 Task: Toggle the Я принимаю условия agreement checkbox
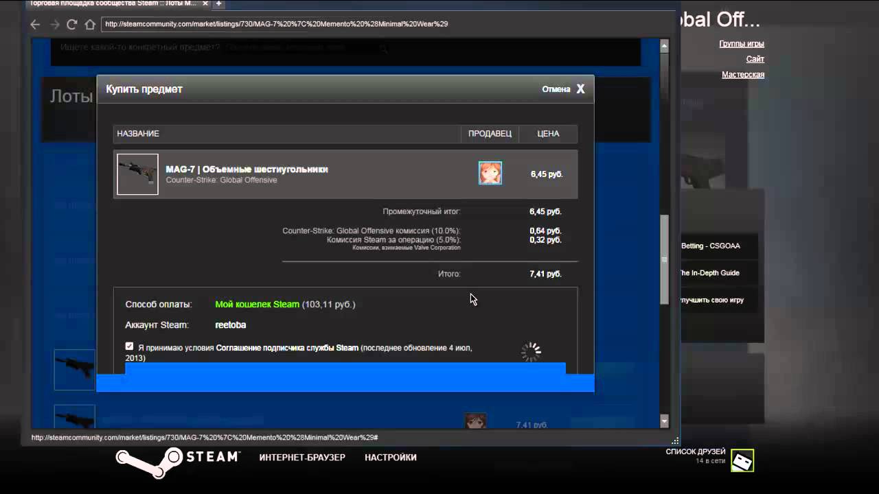coord(129,346)
